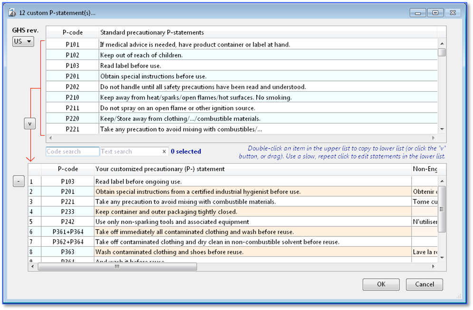The width and height of the screenshot is (473, 310).
Task: Click 'Obtenir' non-English cell in row 2
Action: [x=425, y=192]
